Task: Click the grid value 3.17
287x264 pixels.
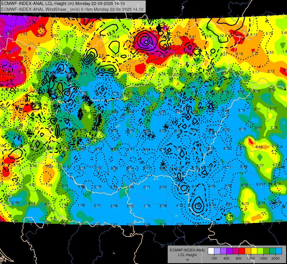Action: [256, 72]
